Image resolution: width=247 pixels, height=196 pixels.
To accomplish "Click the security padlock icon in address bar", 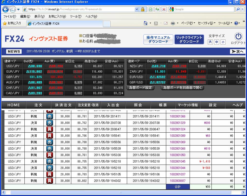I will 142,9.
